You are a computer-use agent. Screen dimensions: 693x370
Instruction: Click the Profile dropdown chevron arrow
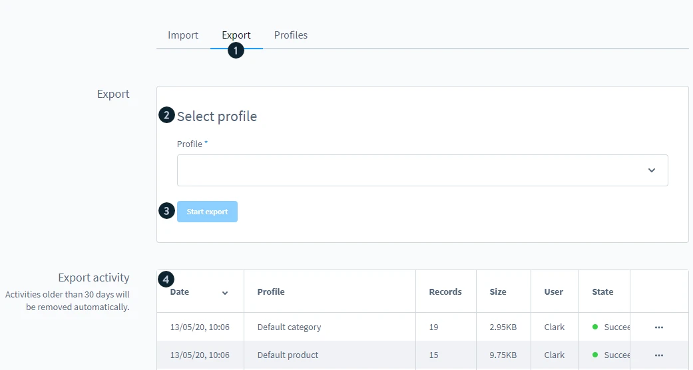click(652, 170)
